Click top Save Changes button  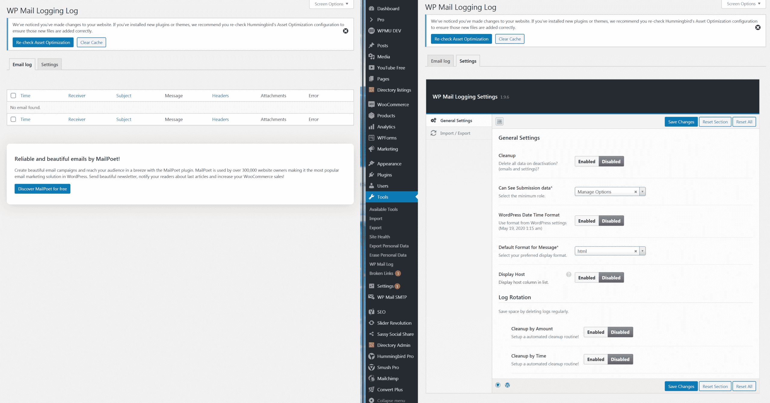coord(681,122)
